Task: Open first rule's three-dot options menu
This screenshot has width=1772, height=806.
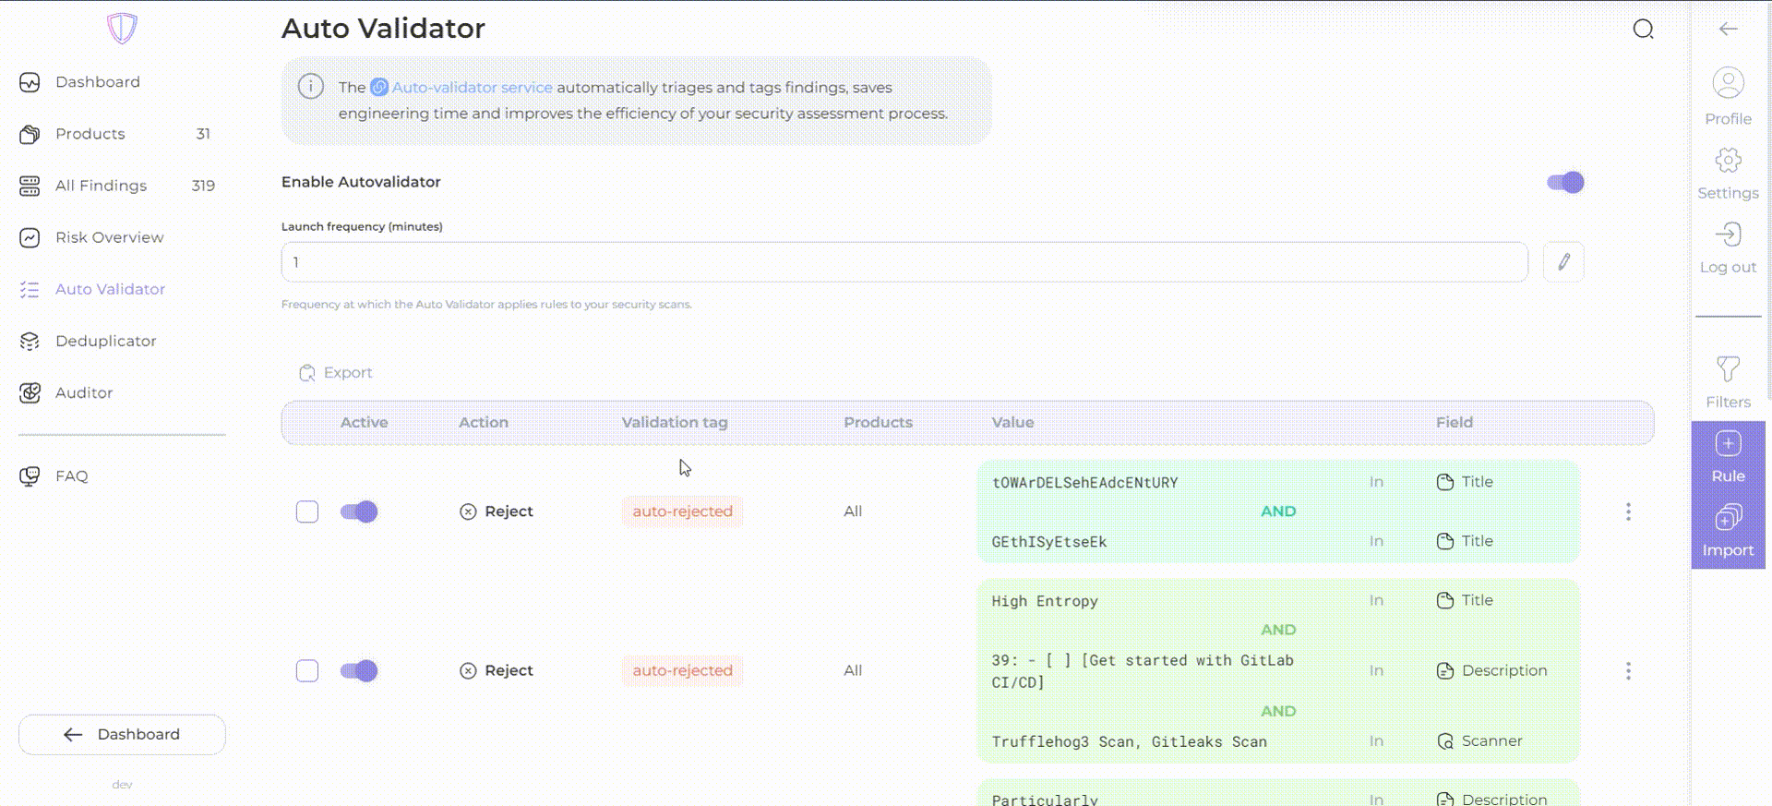Action: click(x=1628, y=511)
